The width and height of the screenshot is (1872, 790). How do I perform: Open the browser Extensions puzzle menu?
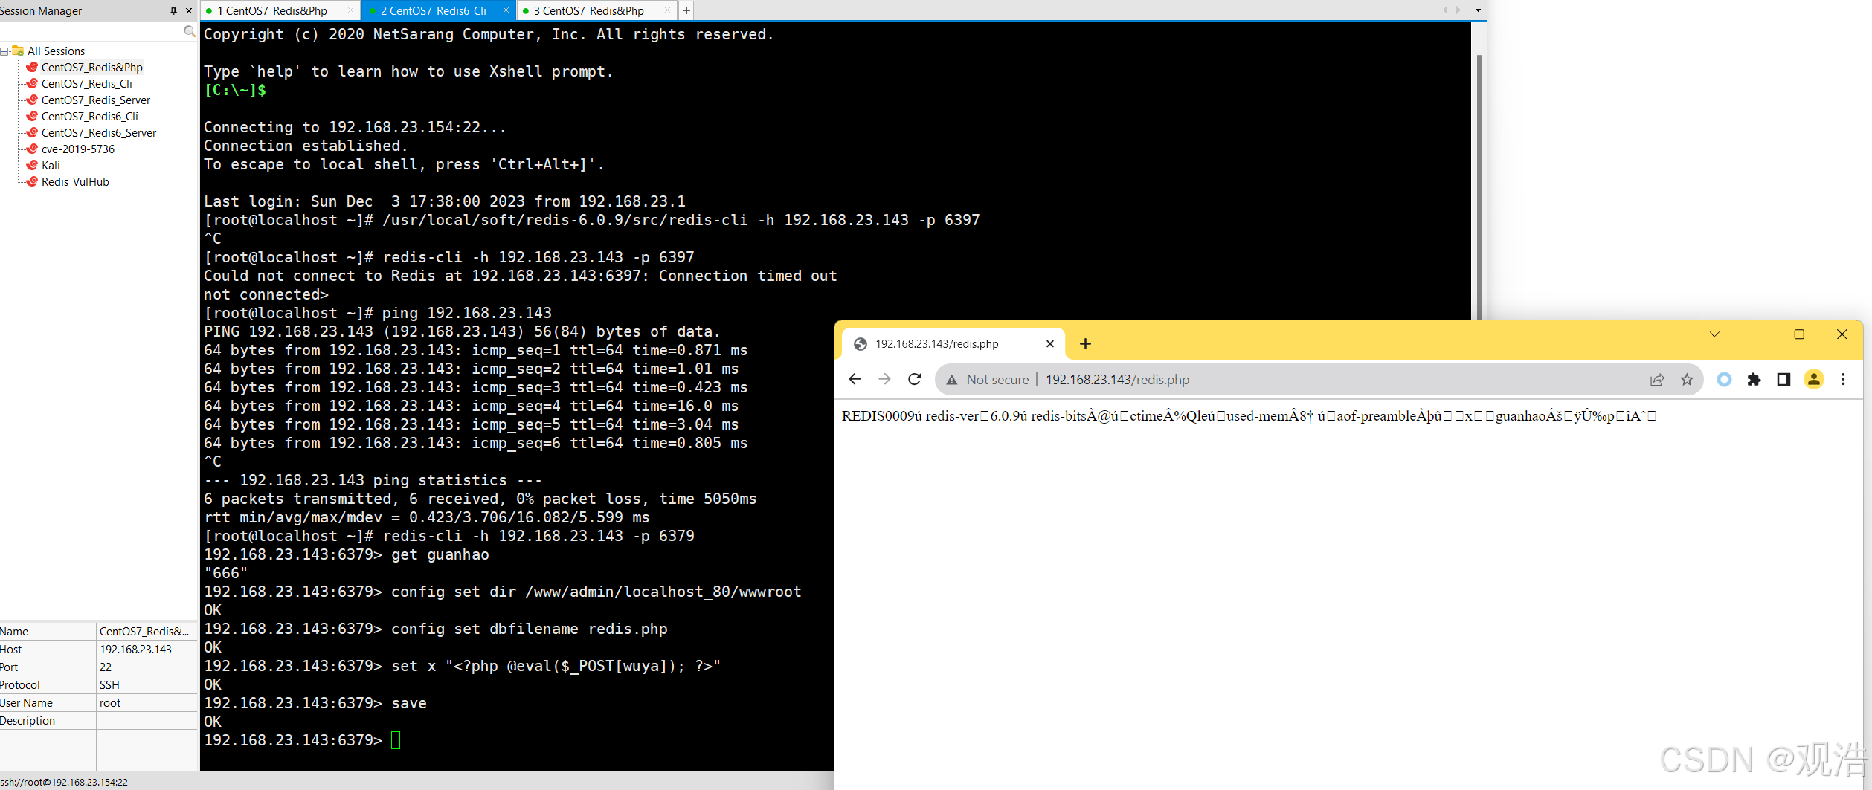pyautogui.click(x=1754, y=380)
